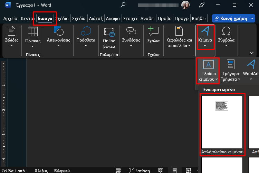Switch to the Σχέδιο tab
Image resolution: width=259 pixels, height=173 pixels.
62,19
